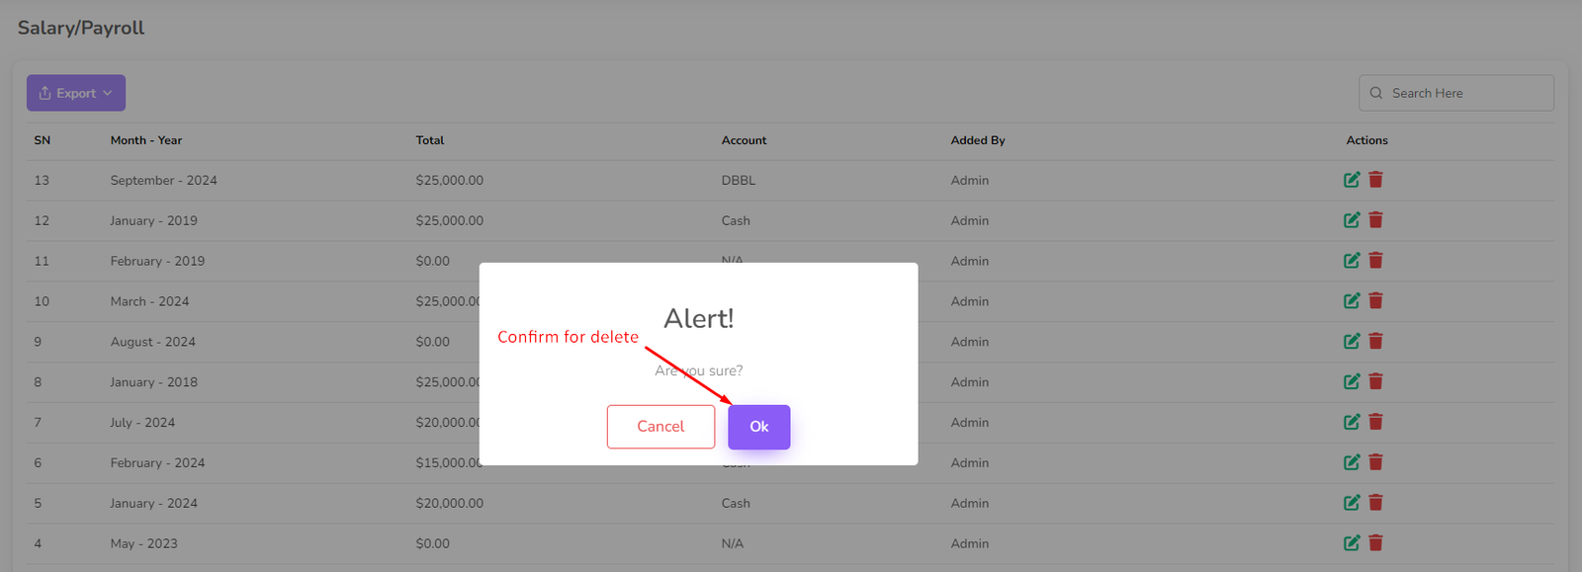1582x572 pixels.
Task: Delete the March - 2024 salary record
Action: [x=1375, y=301]
